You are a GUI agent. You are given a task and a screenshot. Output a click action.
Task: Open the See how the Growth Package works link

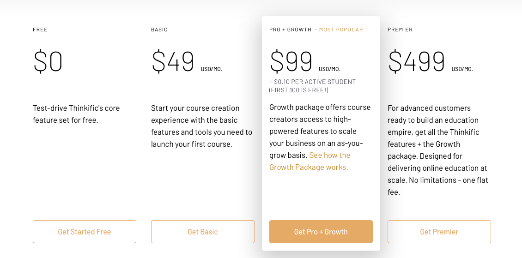[x=310, y=161]
